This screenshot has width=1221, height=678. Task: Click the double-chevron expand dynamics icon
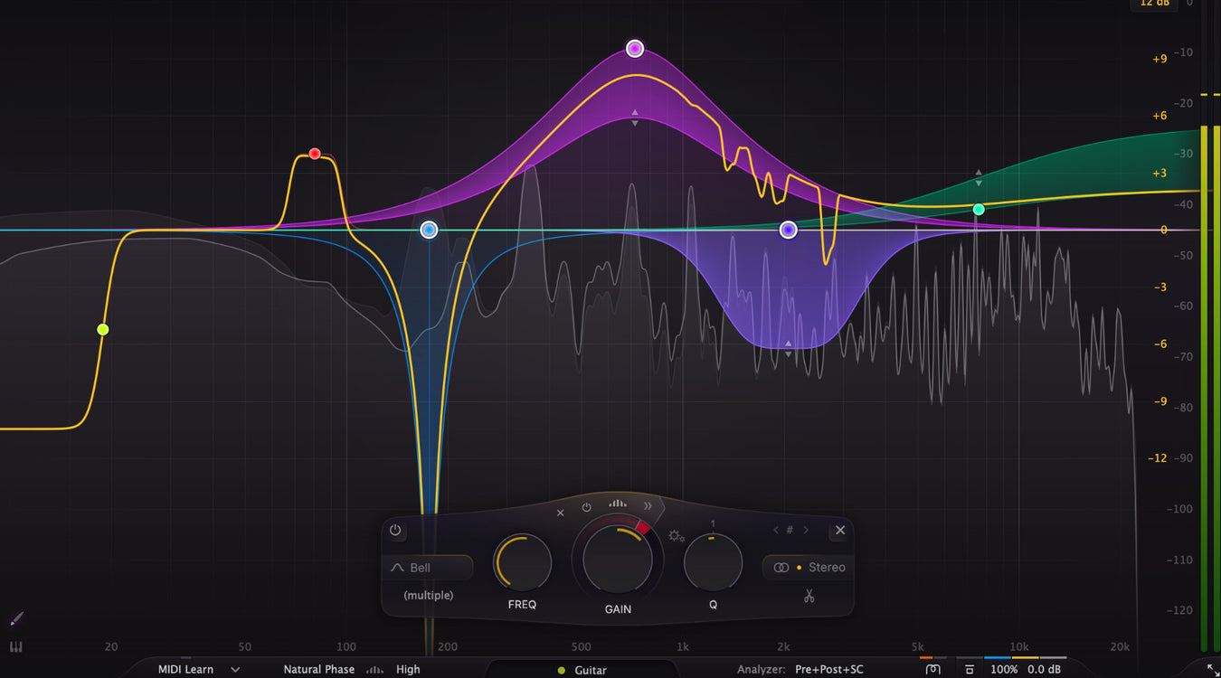point(648,506)
